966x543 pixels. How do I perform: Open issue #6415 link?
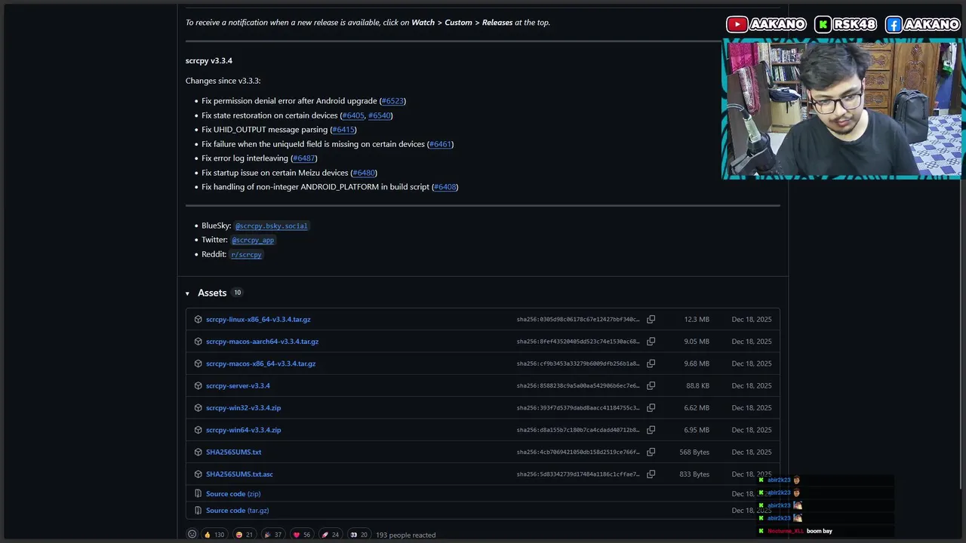coord(343,130)
